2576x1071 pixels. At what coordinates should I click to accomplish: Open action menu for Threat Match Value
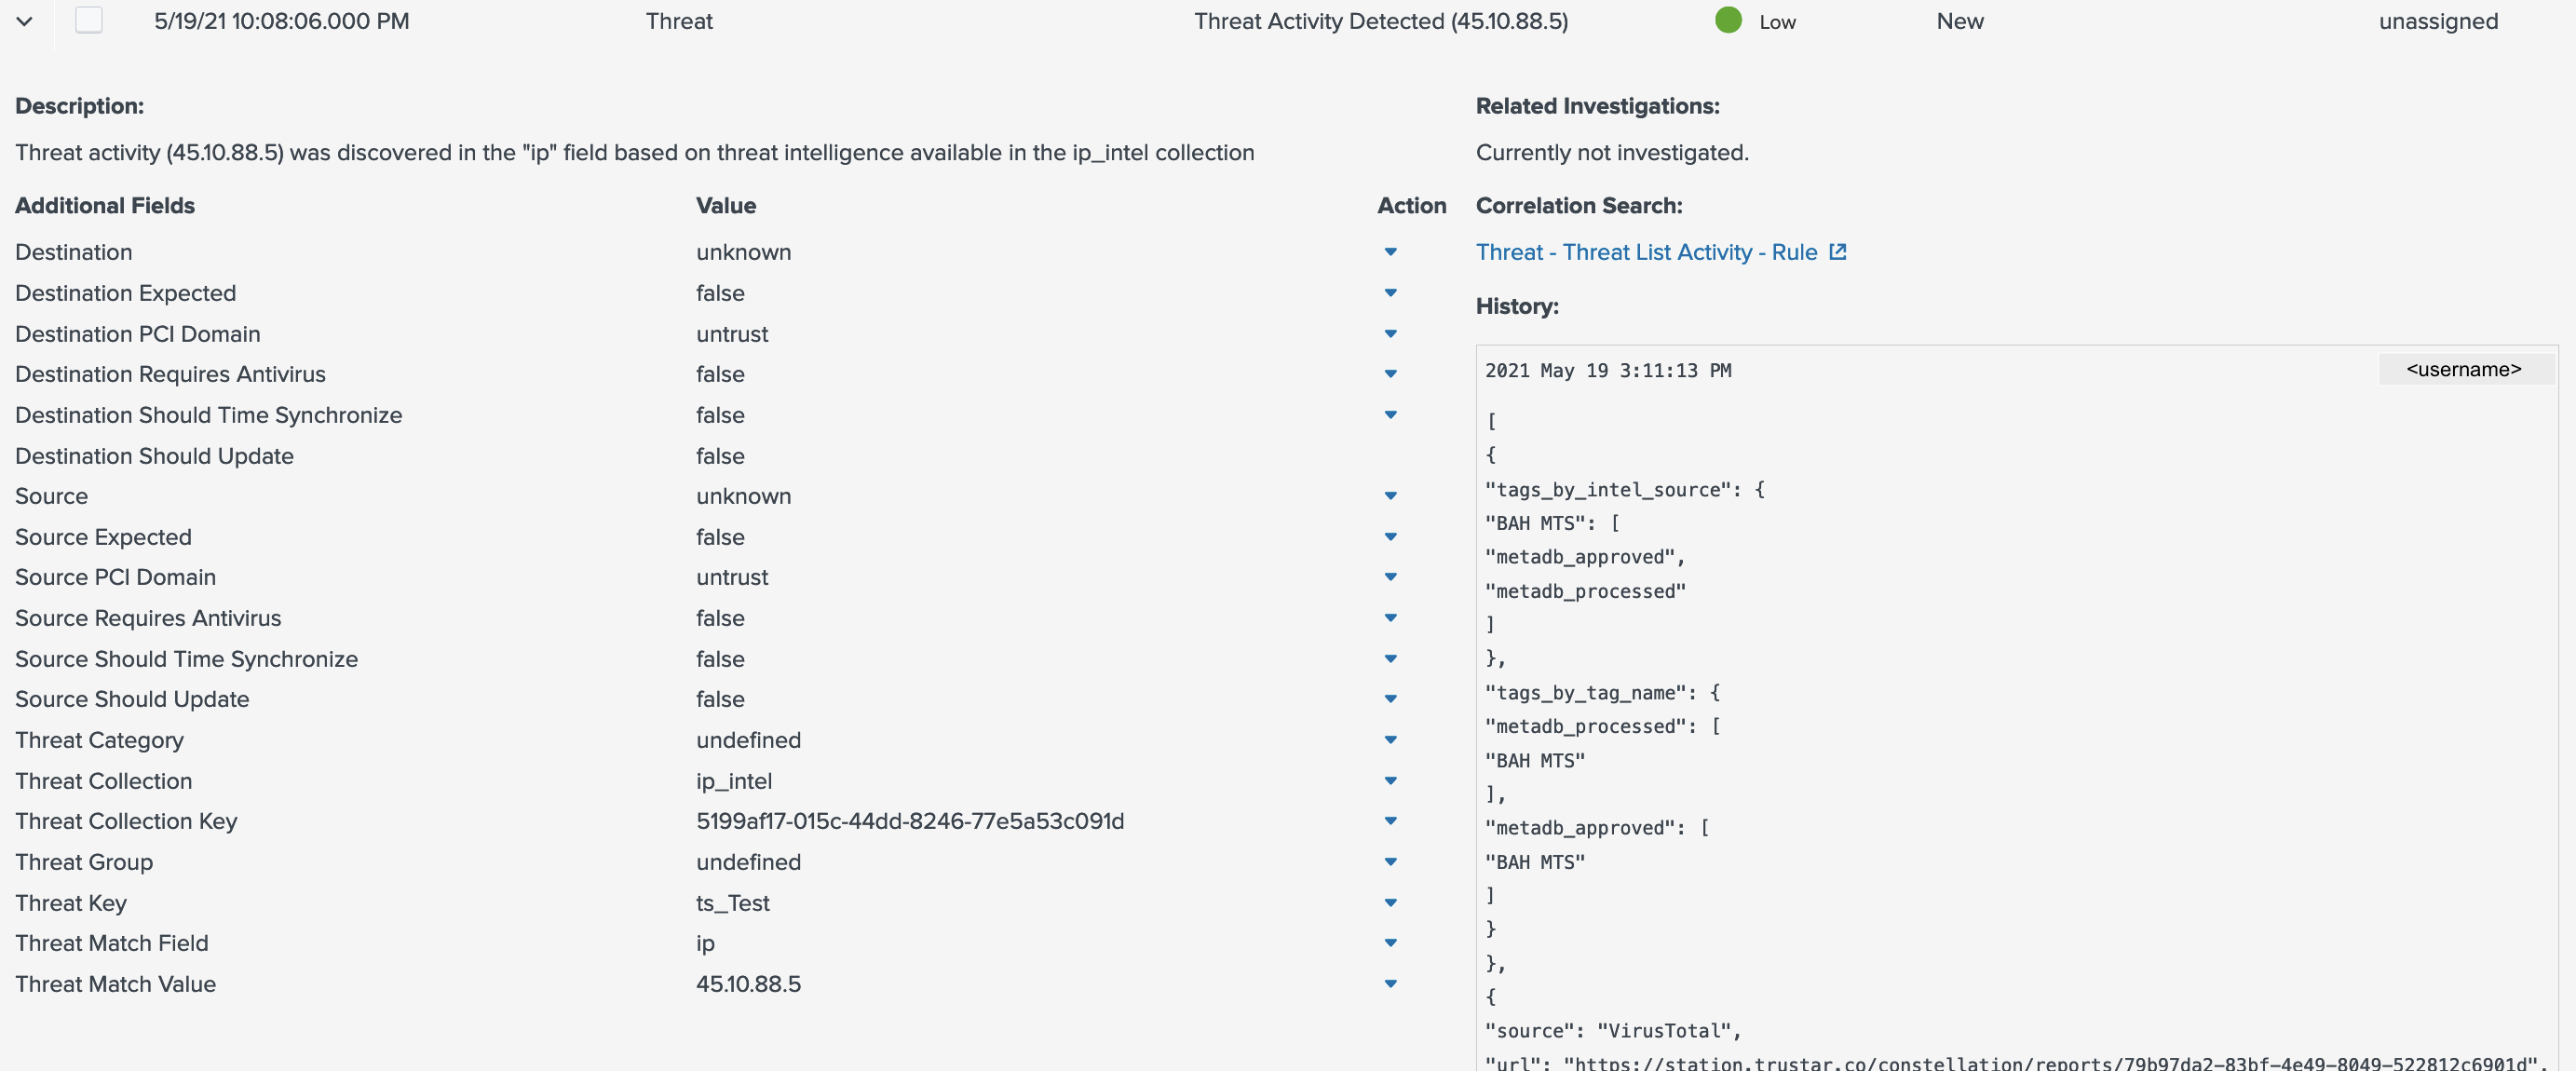click(x=1390, y=984)
